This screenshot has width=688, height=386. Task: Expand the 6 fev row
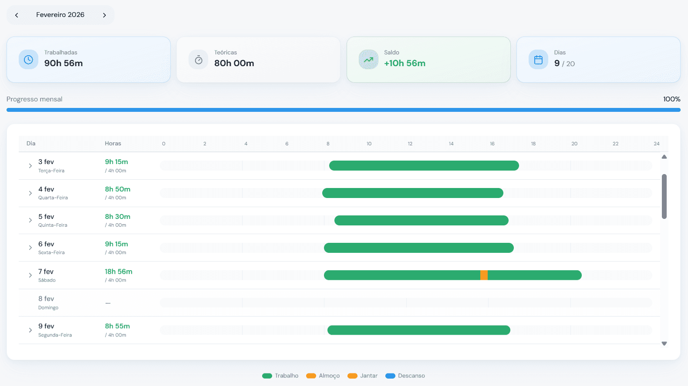pyautogui.click(x=30, y=248)
